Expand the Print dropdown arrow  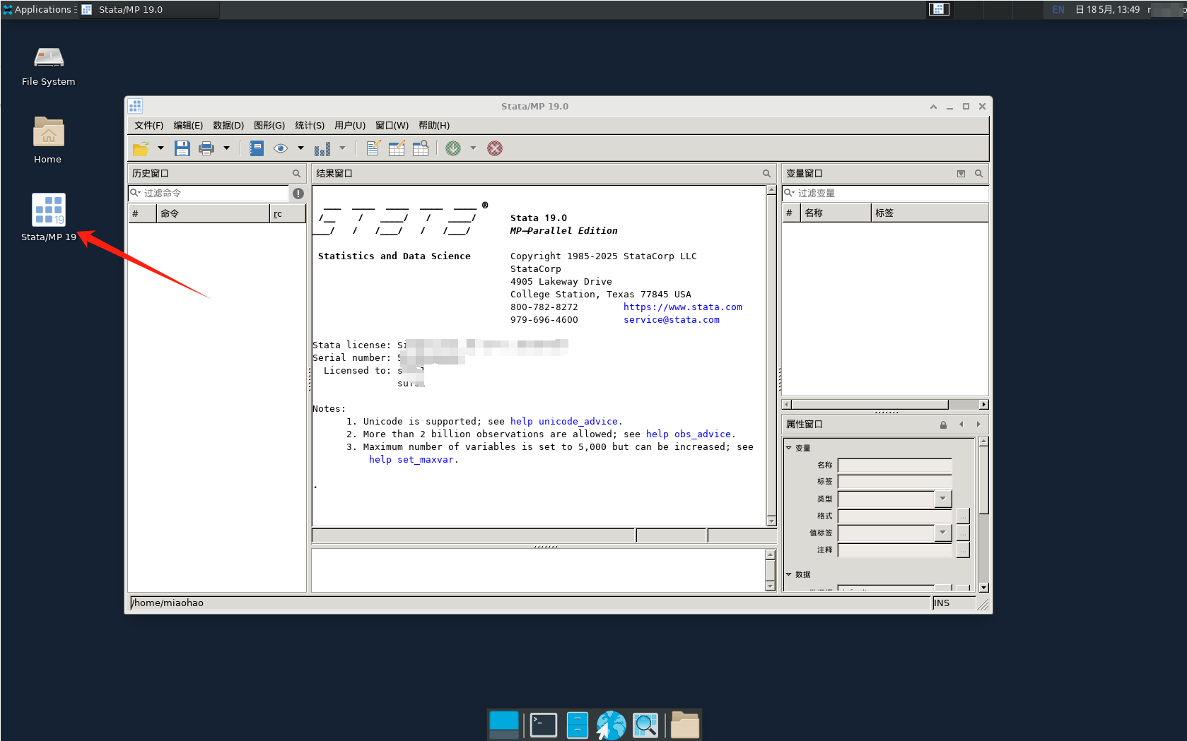(x=226, y=148)
